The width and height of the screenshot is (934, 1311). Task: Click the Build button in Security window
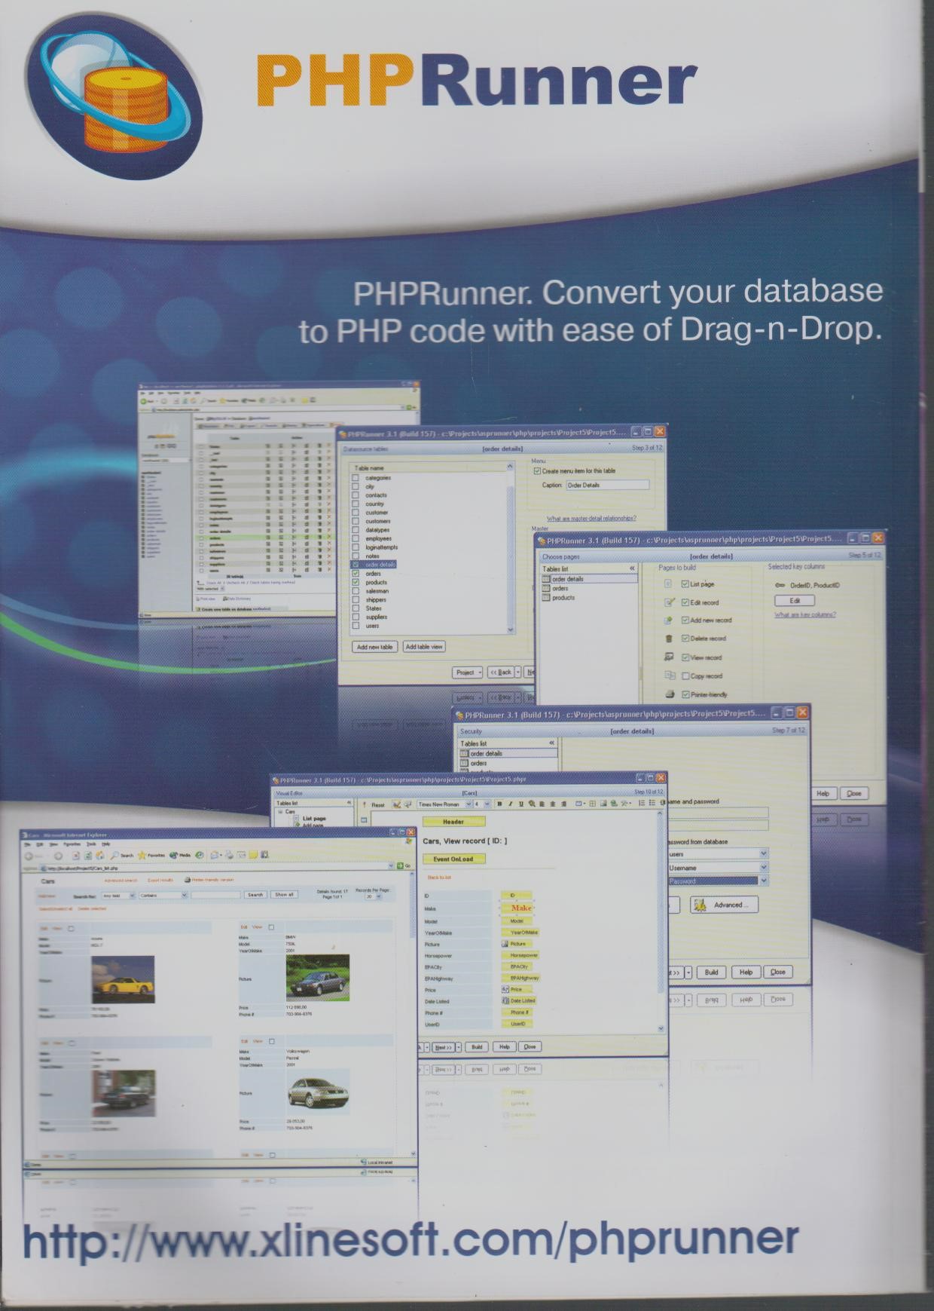711,973
